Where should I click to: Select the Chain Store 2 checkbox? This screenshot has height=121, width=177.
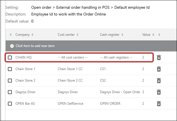pyautogui.click(x=10, y=80)
